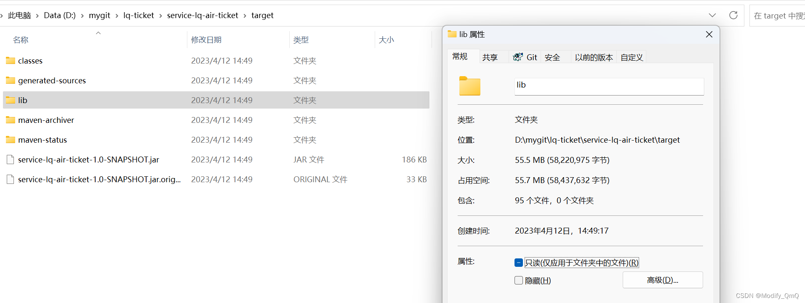
Task: Navigate to lq-ticket in breadcrumb
Action: coord(139,16)
